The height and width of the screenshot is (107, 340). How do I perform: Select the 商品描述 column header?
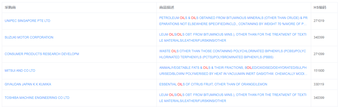[x=167, y=8]
